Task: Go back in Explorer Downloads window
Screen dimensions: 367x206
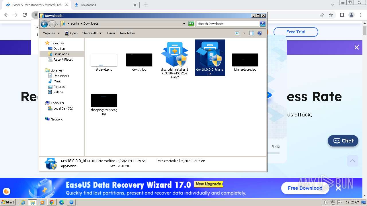Action: click(x=44, y=24)
